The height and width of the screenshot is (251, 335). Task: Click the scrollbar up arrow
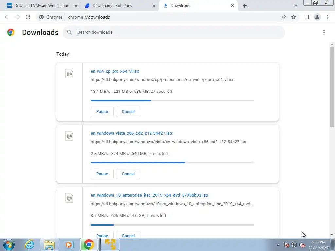click(x=332, y=44)
